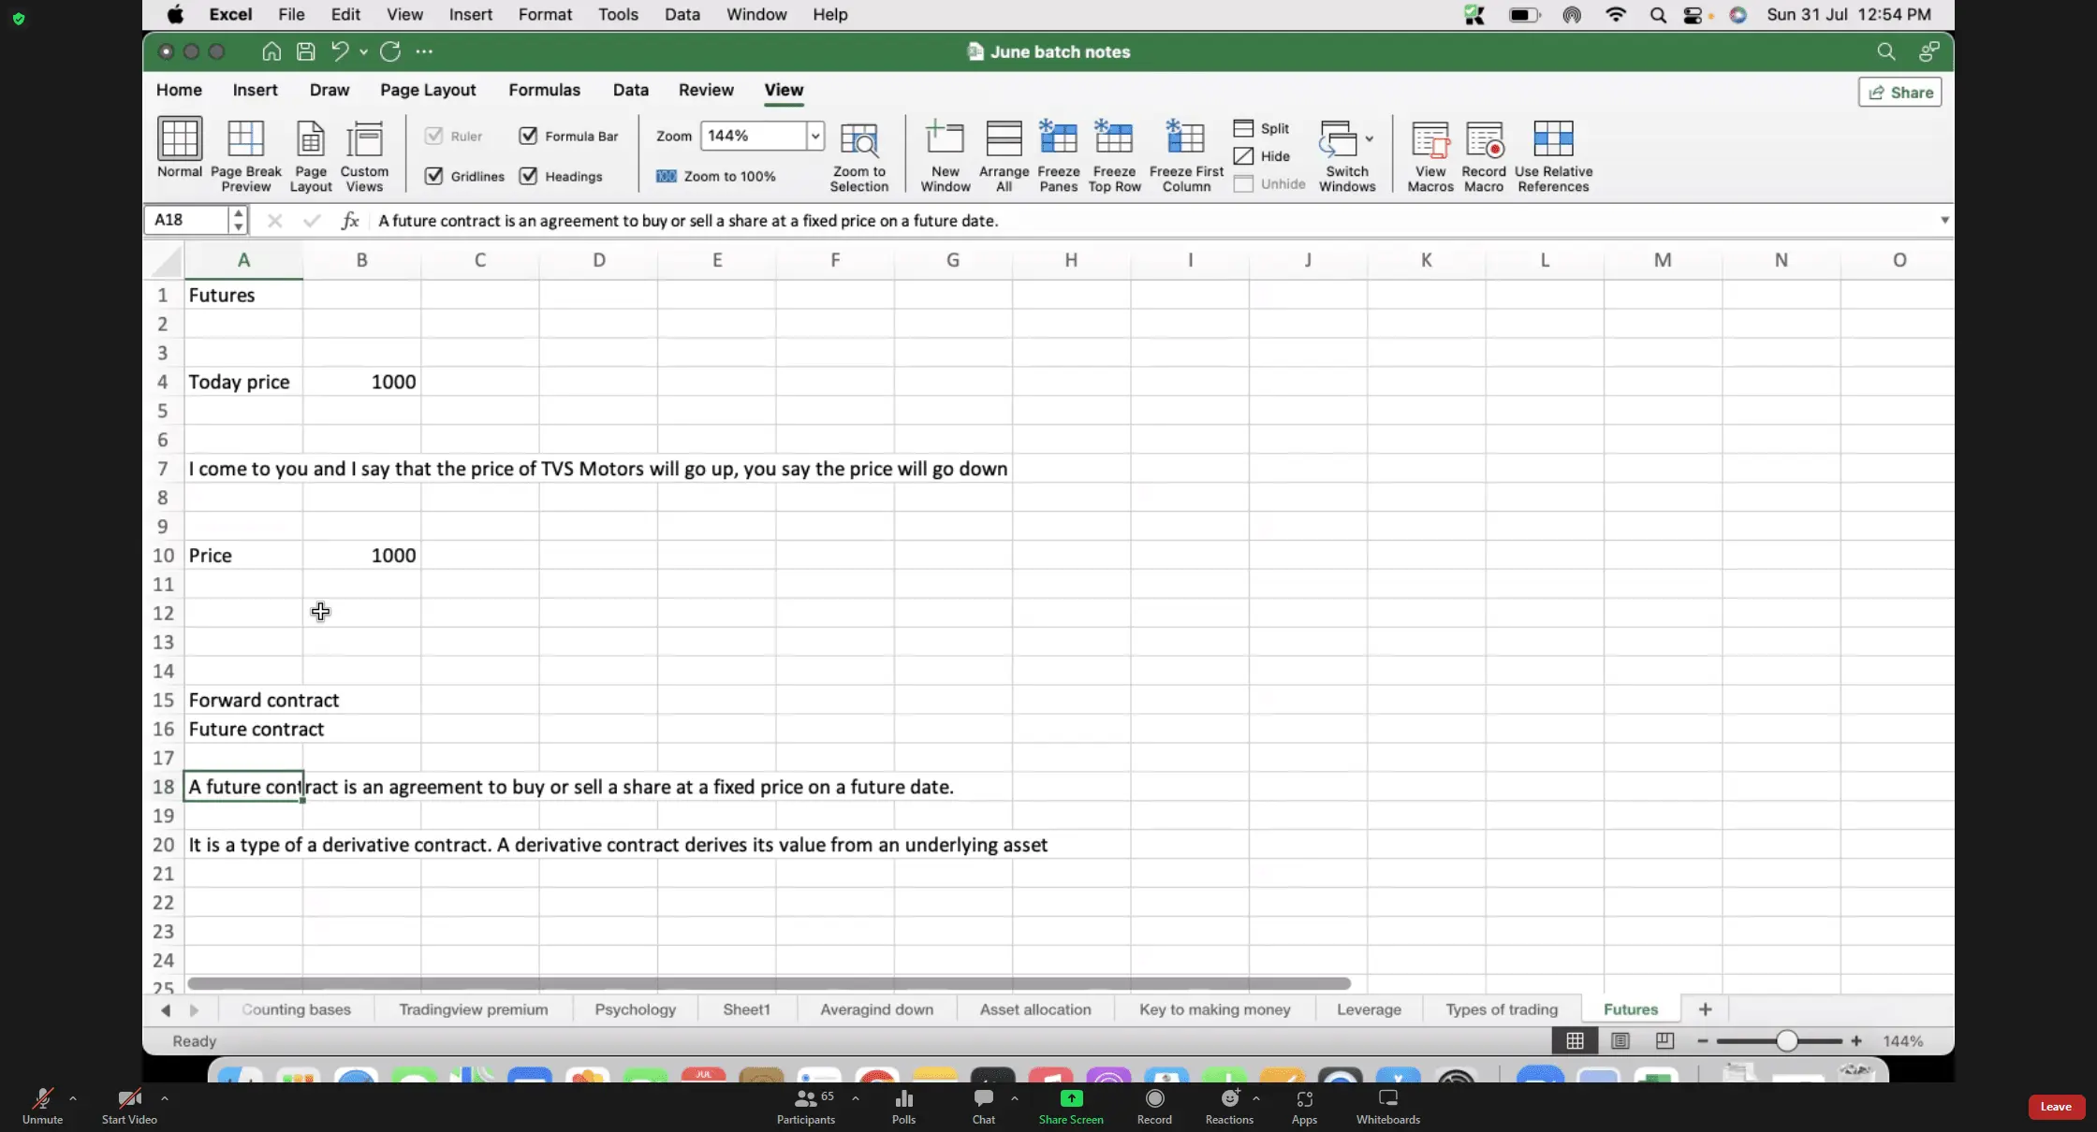Click the Save icon in title bar
Image resolution: width=2097 pixels, height=1132 pixels.
(305, 51)
